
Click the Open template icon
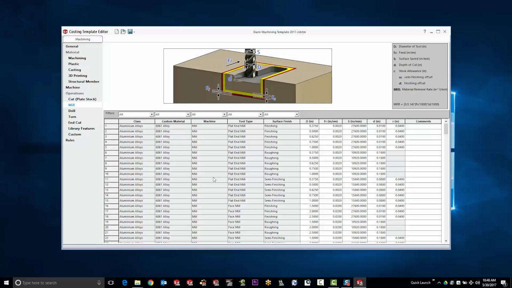123,32
